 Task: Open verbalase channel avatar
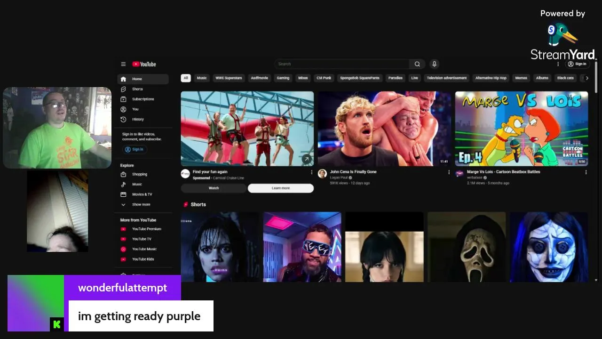tap(459, 174)
